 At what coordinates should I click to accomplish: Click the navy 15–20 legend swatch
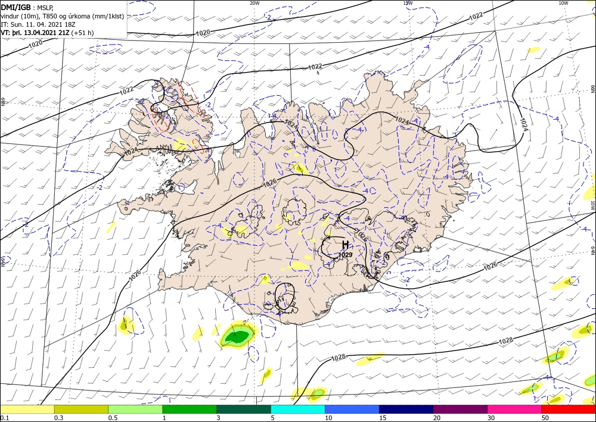click(406, 409)
